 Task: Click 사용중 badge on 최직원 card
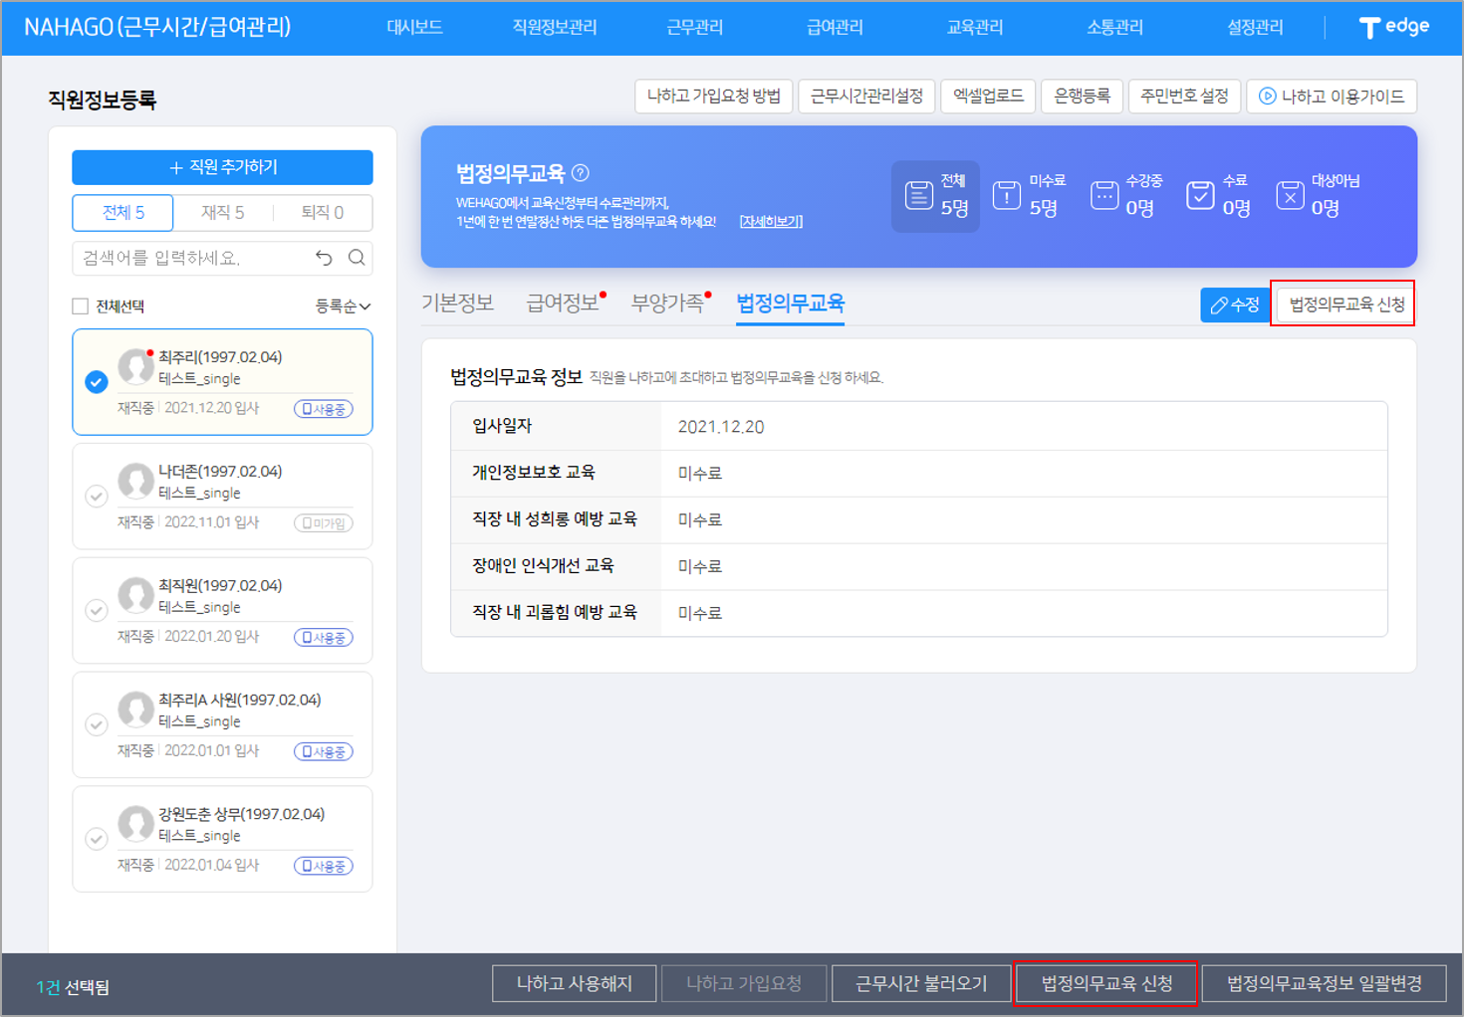pyautogui.click(x=324, y=638)
